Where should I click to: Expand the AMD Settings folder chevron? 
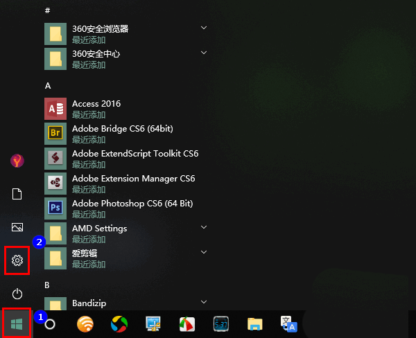point(204,227)
